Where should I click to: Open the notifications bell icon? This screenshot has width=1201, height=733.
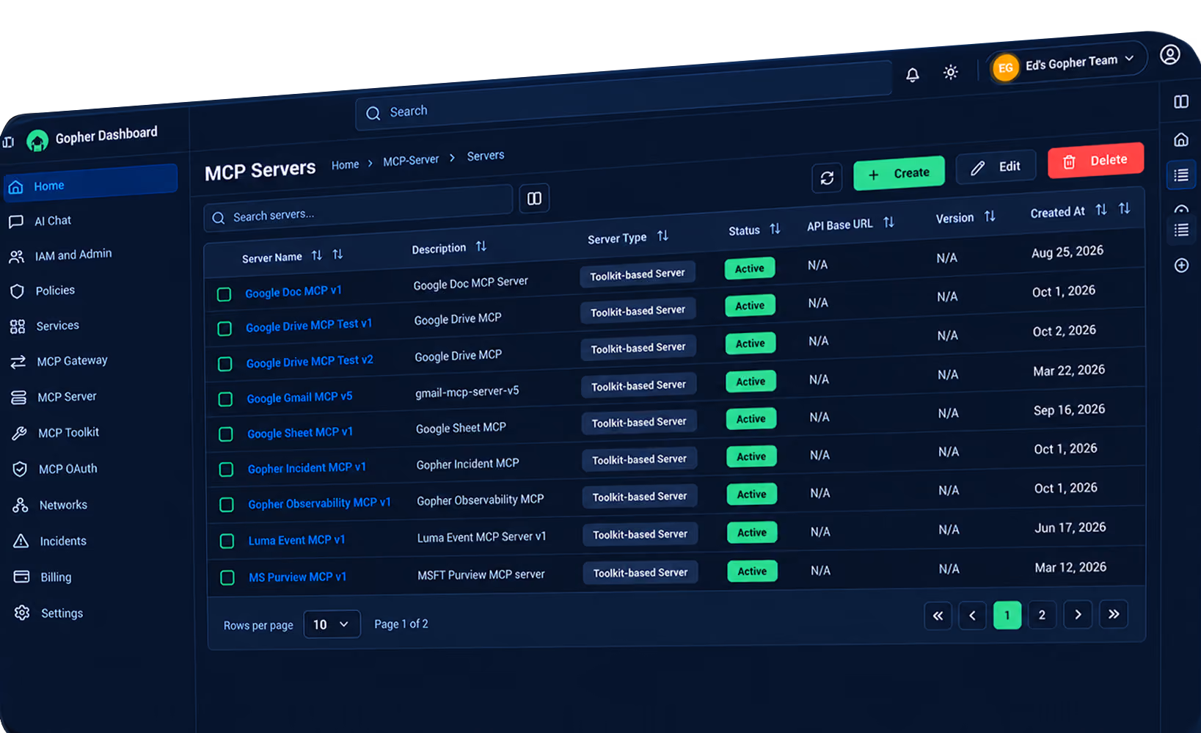click(912, 75)
